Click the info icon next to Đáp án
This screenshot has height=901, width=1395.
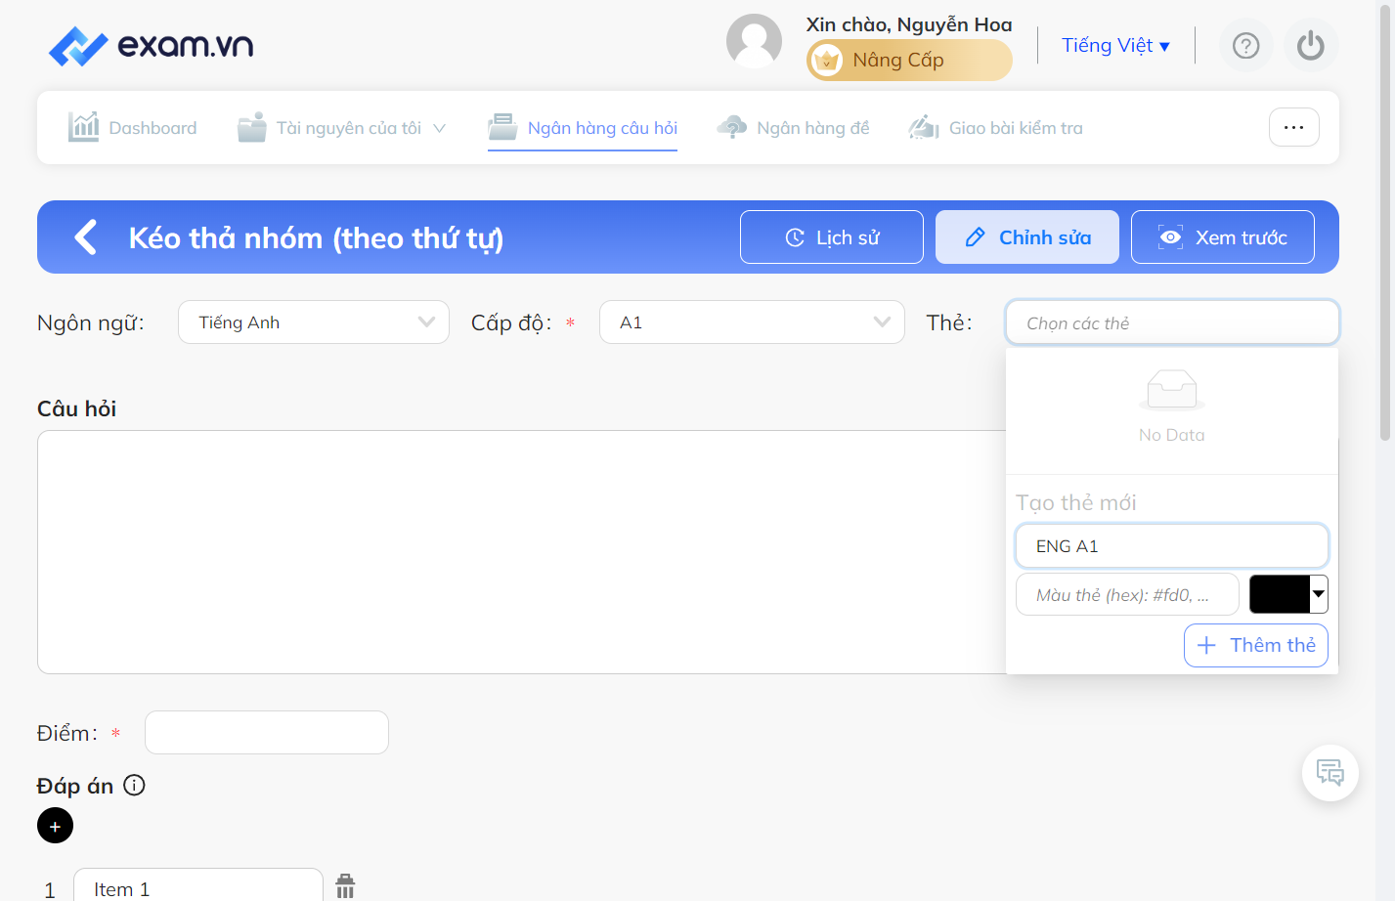pyautogui.click(x=135, y=785)
